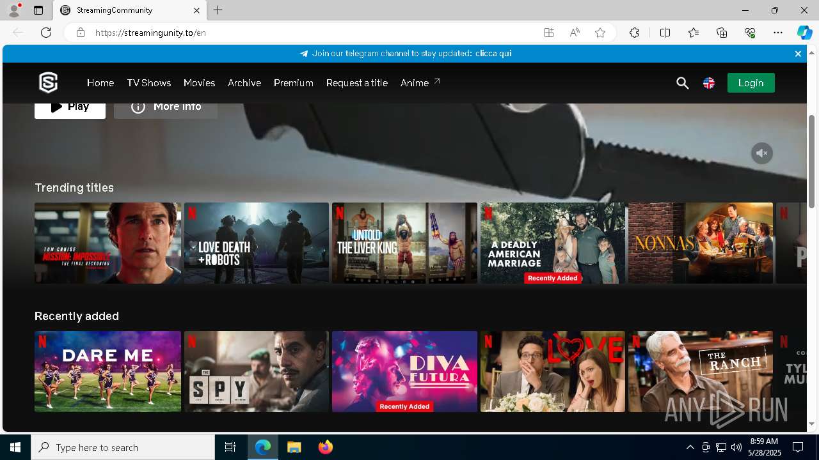The width and height of the screenshot is (819, 460).
Task: Open the notifications center icon
Action: (798, 447)
